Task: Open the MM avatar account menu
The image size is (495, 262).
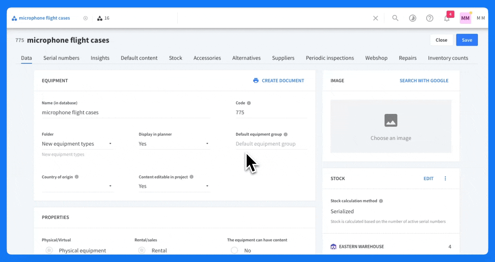Action: 465,18
